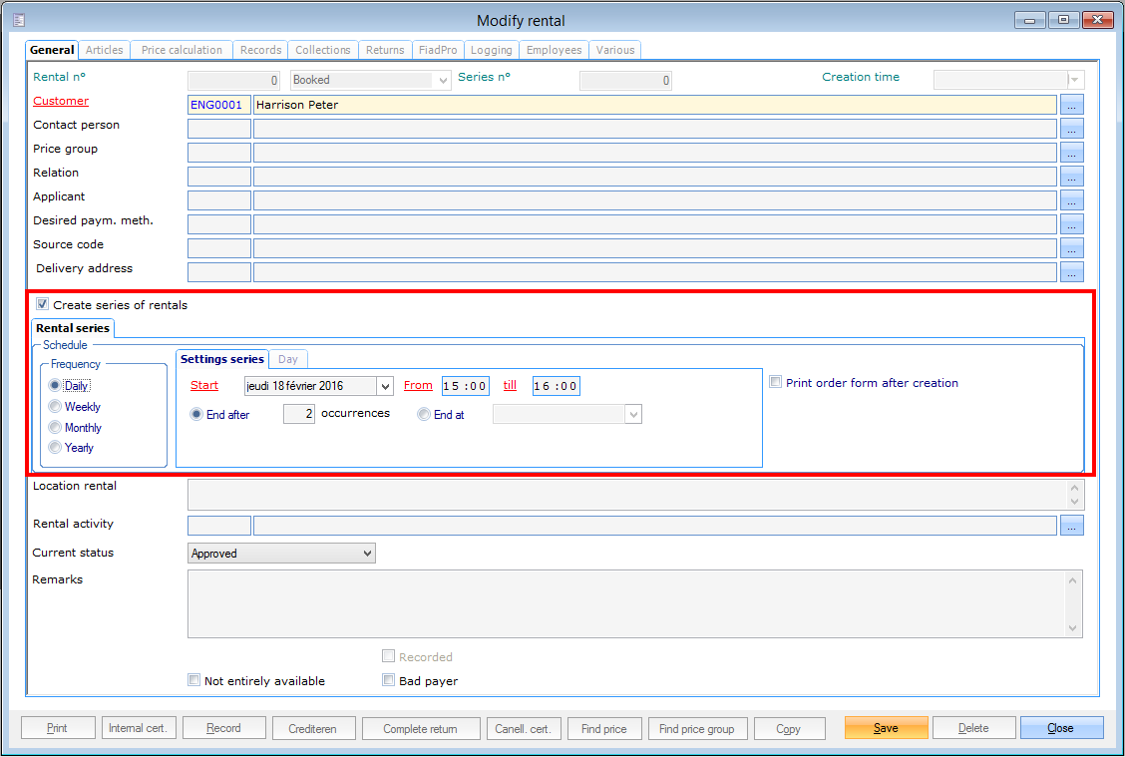The image size is (1125, 757).
Task: Expand the Start date dropdown
Action: click(x=385, y=386)
